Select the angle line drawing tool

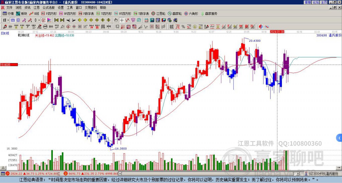coord(141,27)
